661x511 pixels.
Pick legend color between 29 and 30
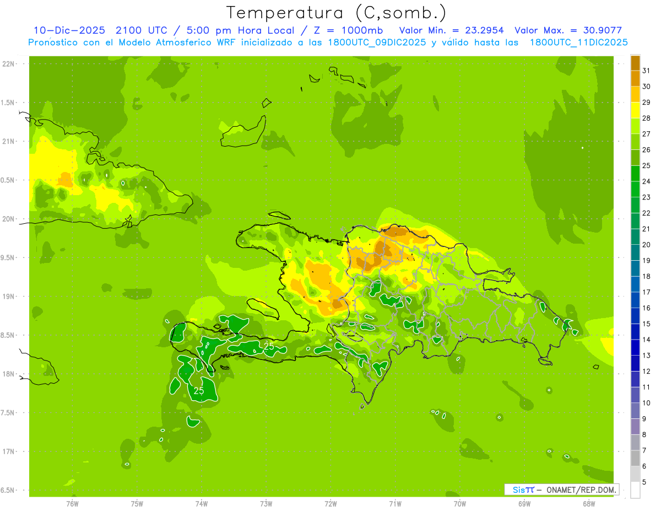(x=635, y=95)
